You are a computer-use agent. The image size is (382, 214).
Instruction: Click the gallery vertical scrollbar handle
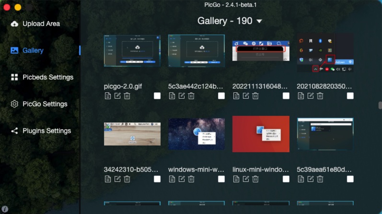tap(380, 105)
